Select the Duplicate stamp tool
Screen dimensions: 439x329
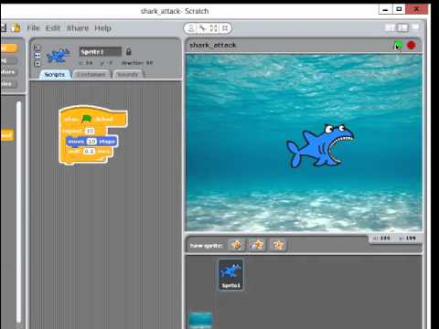pos(191,28)
